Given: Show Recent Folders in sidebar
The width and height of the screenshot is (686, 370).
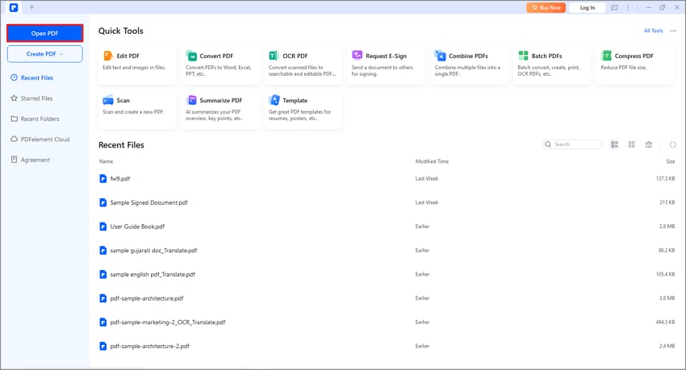Looking at the screenshot, I should (x=35, y=118).
